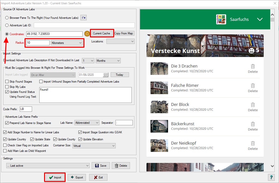Select Browser Pane To The Right option
Viewport: 279px width, 183px height.
pos(7,18)
